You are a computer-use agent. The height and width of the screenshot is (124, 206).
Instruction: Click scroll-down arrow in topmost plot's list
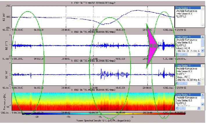[x=203, y=25]
